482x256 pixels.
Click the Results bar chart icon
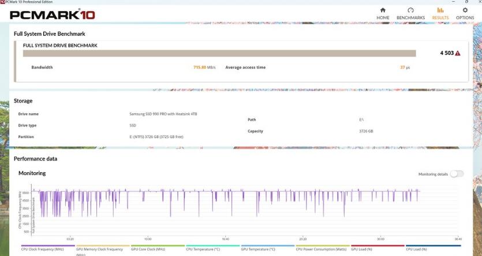click(440, 10)
